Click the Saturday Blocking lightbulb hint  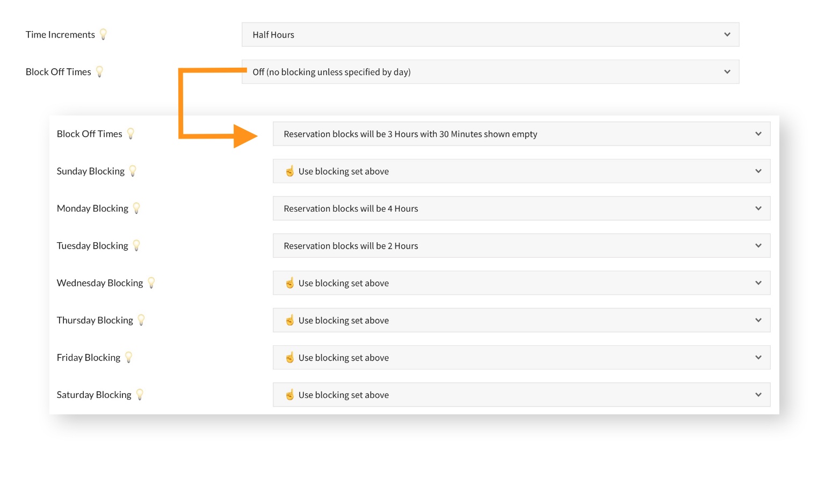(x=140, y=394)
